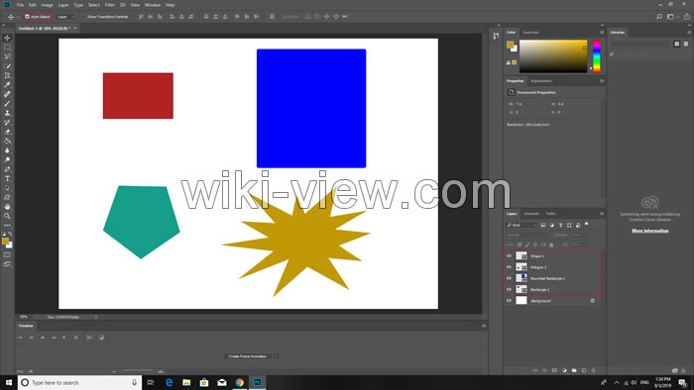Open the Properties panel options menu
The width and height of the screenshot is (694, 390).
(x=602, y=81)
